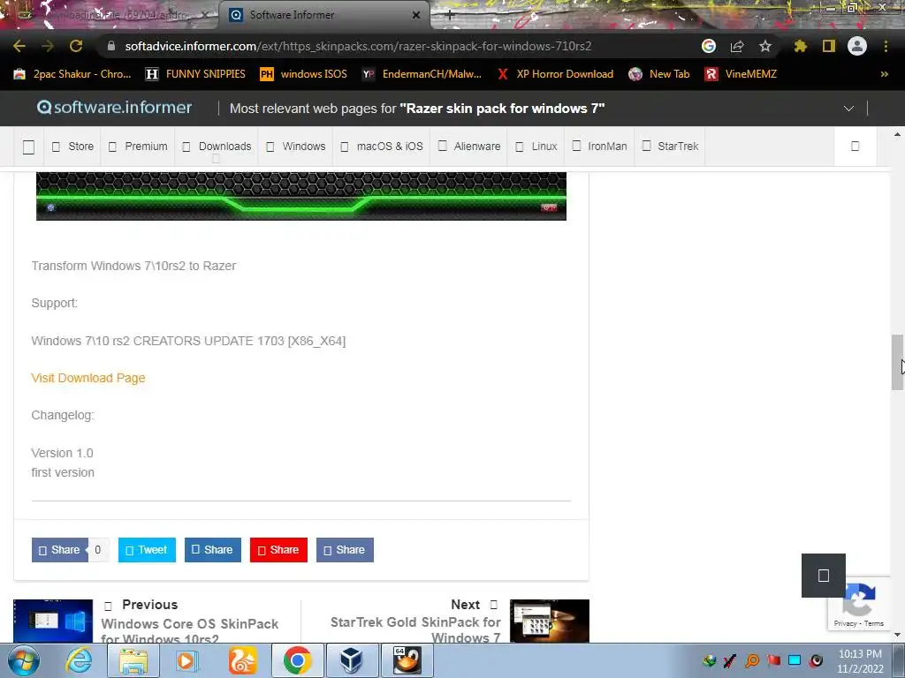
Task: Open File Explorer from the taskbar
Action: pos(133,660)
